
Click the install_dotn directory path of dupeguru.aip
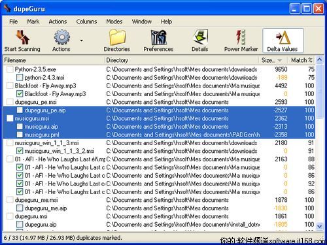pyautogui.click(x=183, y=225)
